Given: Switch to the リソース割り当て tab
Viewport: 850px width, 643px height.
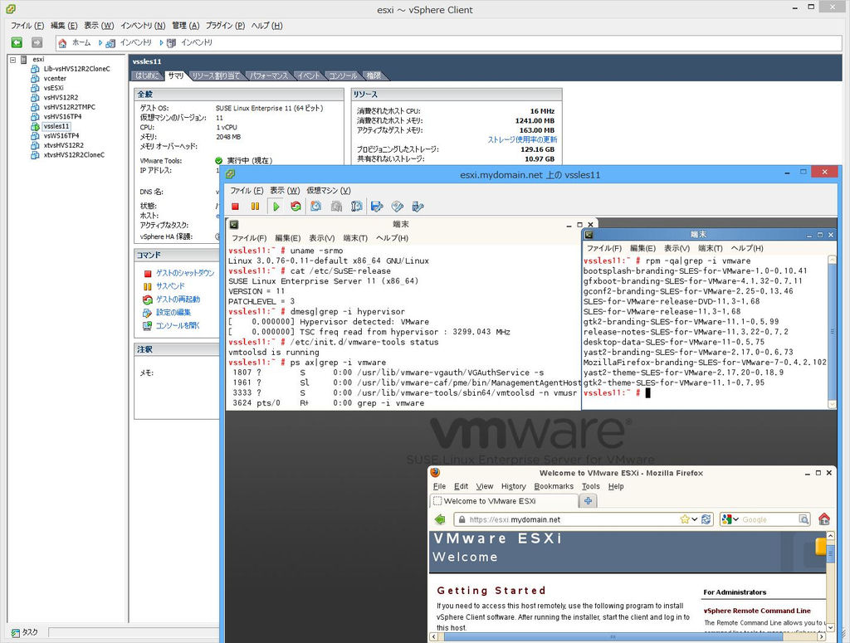Looking at the screenshot, I should click(216, 76).
